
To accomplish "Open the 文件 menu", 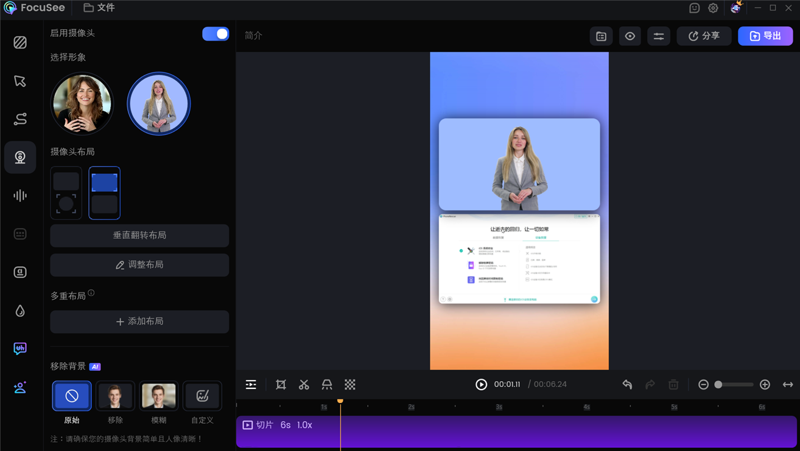I will tap(99, 8).
